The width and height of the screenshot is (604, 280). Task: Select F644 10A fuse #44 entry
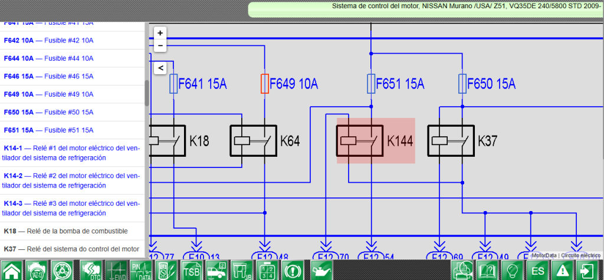pyautogui.click(x=73, y=58)
